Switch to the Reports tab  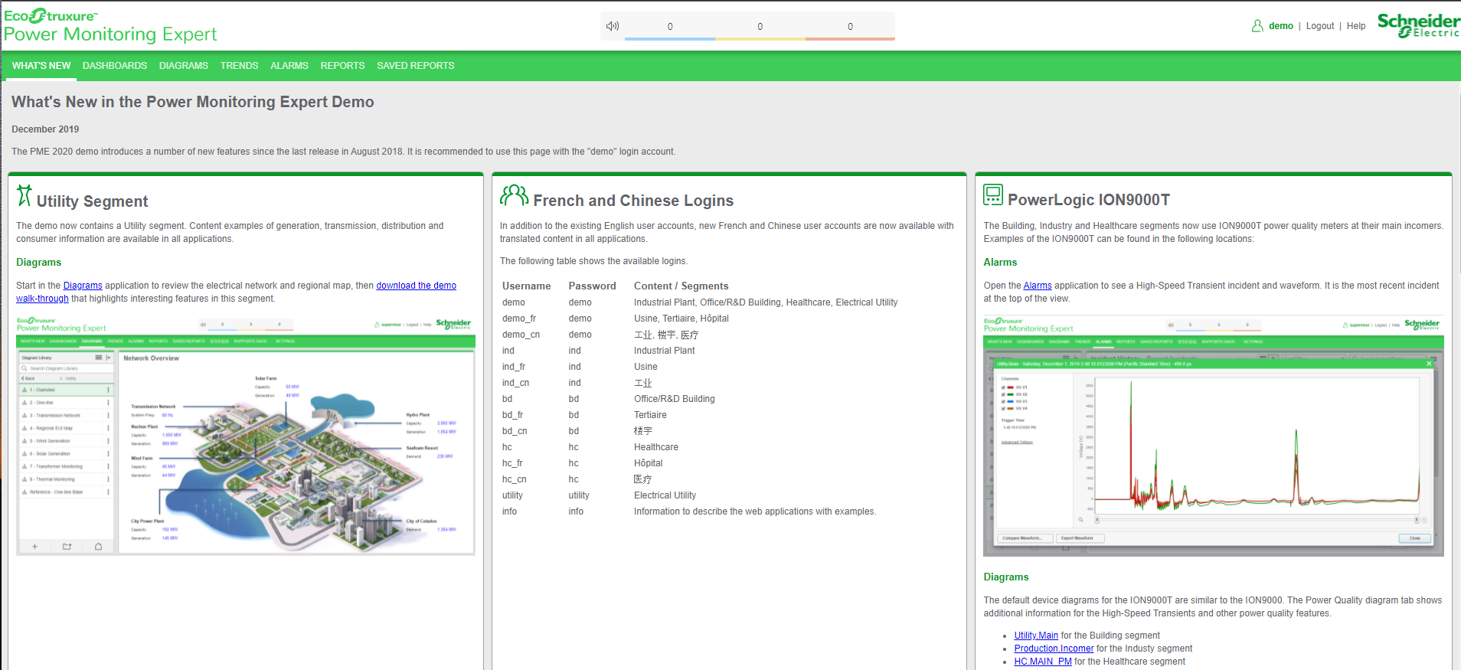point(342,66)
